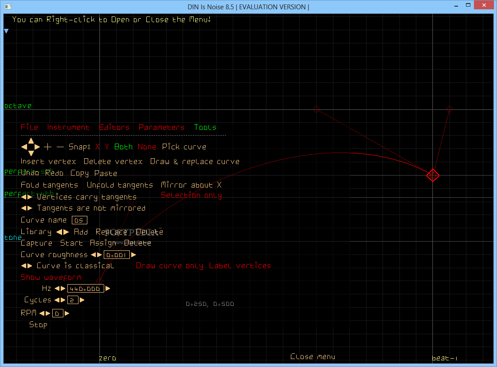The image size is (497, 367).
Task: Select the large red diamond vertex on the curve
Action: [433, 175]
